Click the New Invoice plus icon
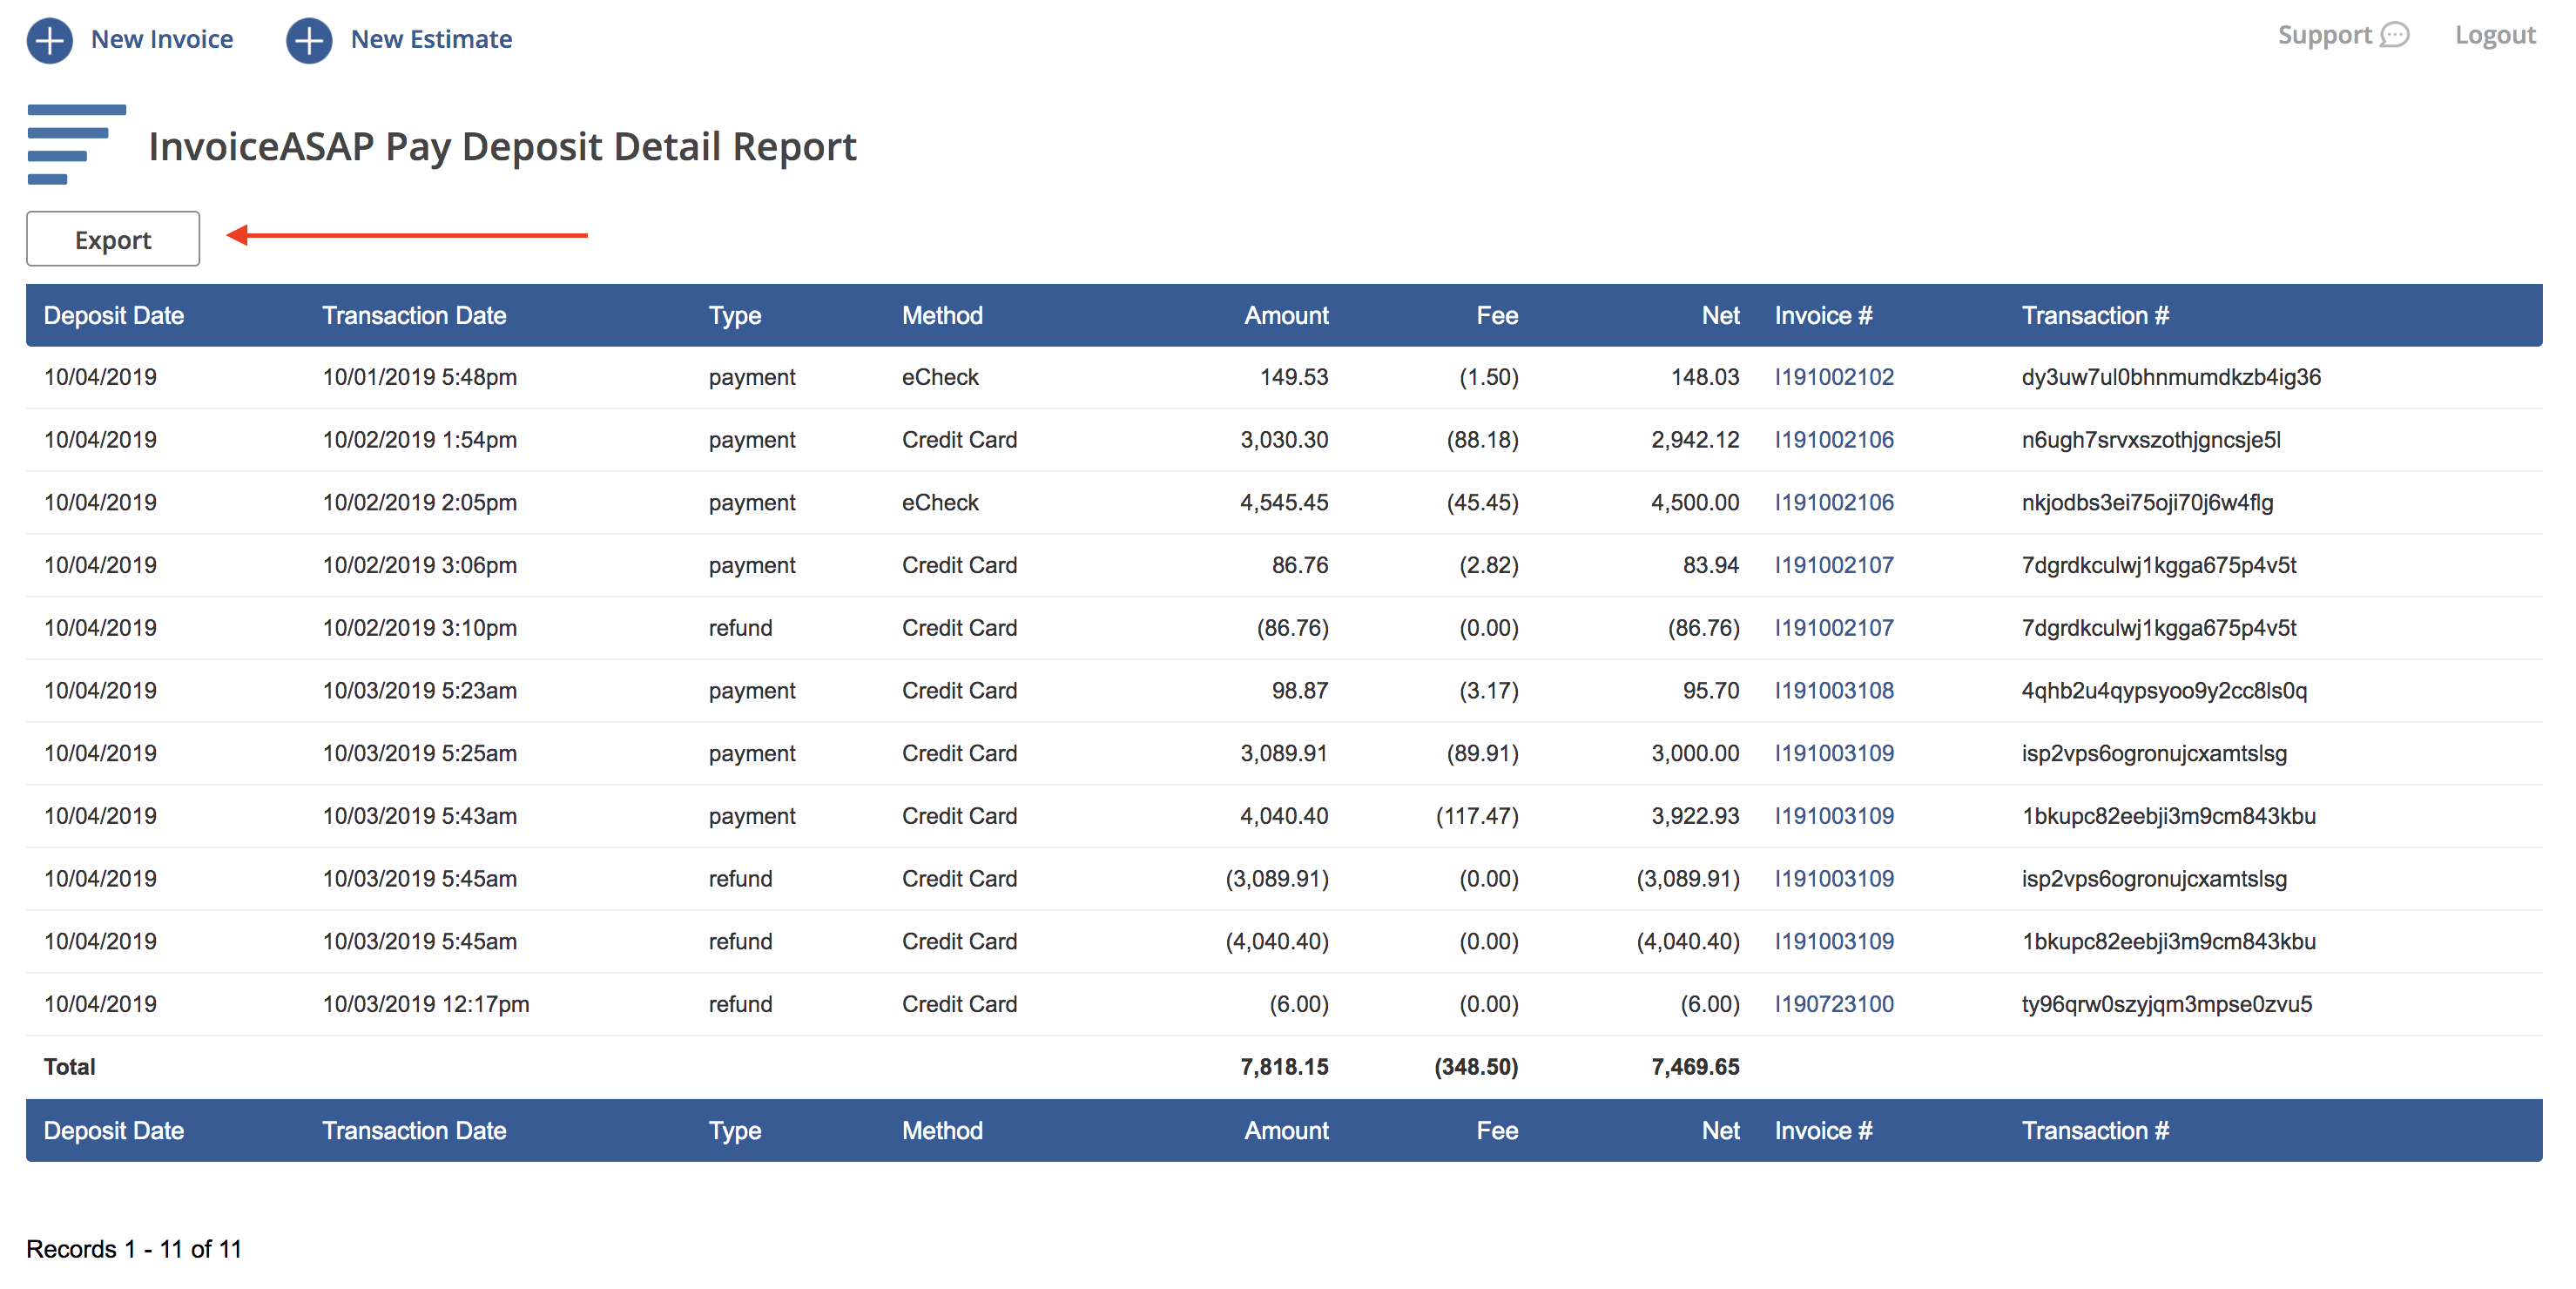 tap(49, 40)
